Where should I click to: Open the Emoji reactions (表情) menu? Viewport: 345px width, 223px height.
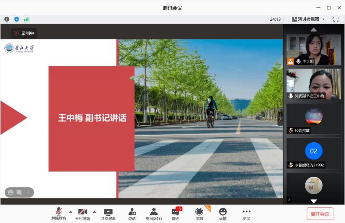pyautogui.click(x=223, y=213)
